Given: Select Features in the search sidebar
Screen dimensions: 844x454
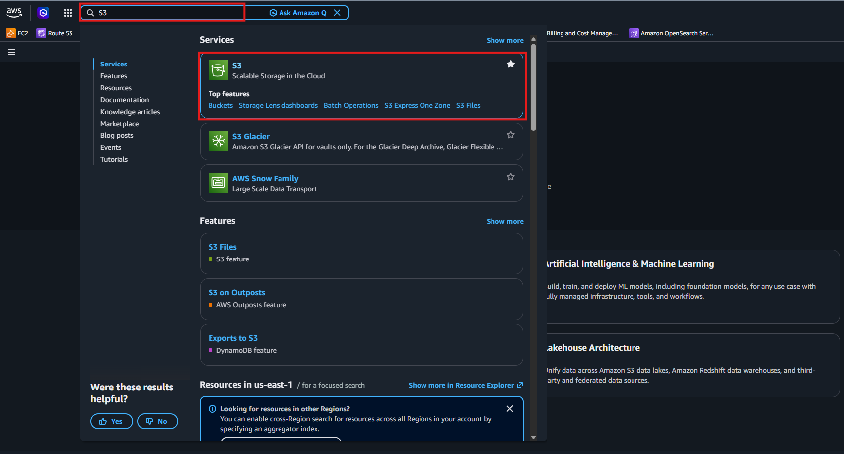Looking at the screenshot, I should (x=114, y=76).
